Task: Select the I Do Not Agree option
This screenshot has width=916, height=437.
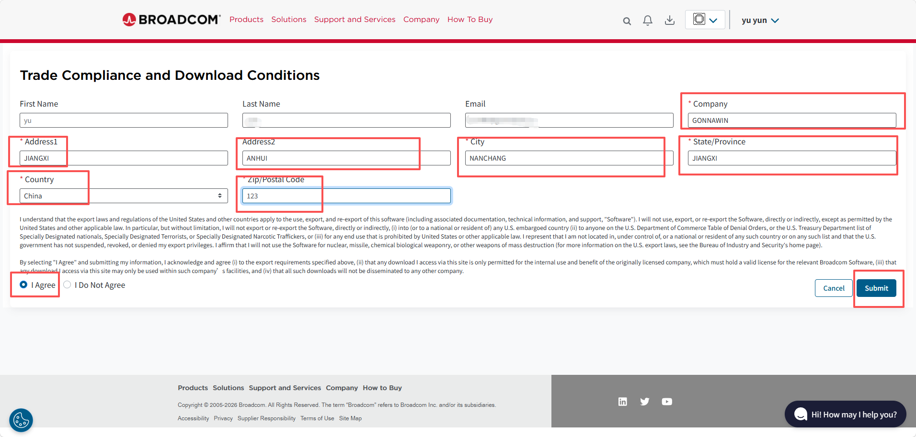Action: 67,284
